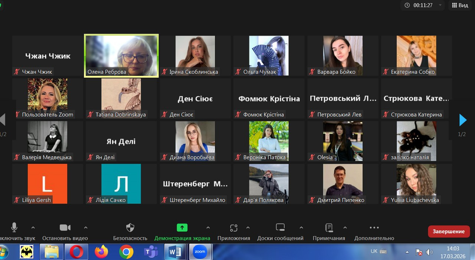Expand the share screen options chevron
The height and width of the screenshot is (260, 475).
(x=208, y=228)
